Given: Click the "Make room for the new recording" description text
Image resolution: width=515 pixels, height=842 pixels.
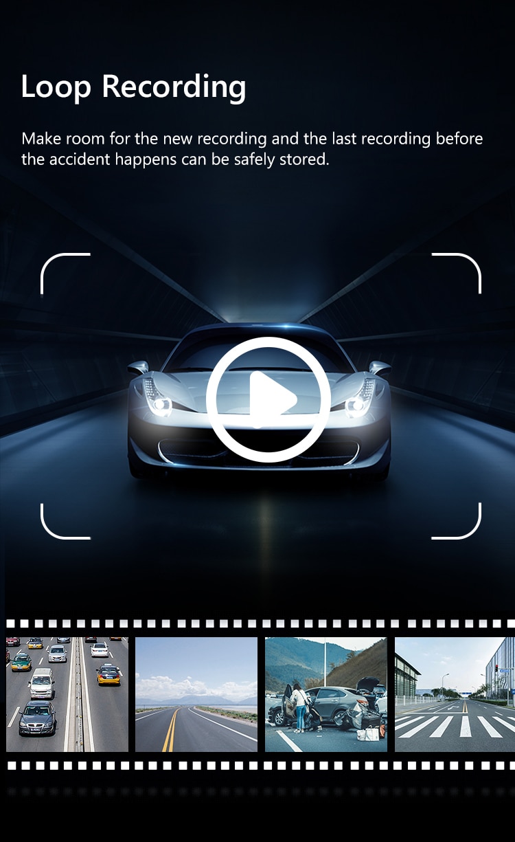Looking at the screenshot, I should click(252, 149).
